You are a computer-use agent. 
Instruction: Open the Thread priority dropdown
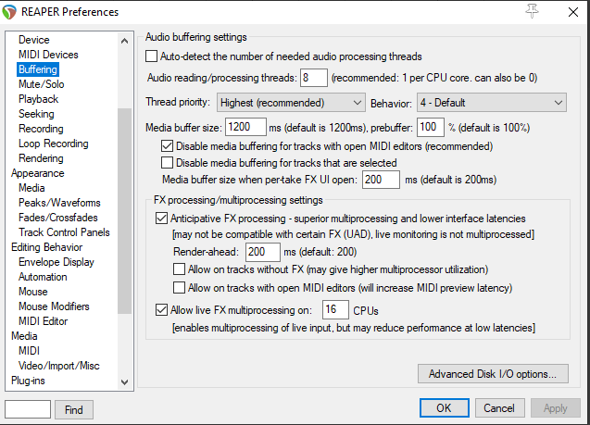point(291,103)
